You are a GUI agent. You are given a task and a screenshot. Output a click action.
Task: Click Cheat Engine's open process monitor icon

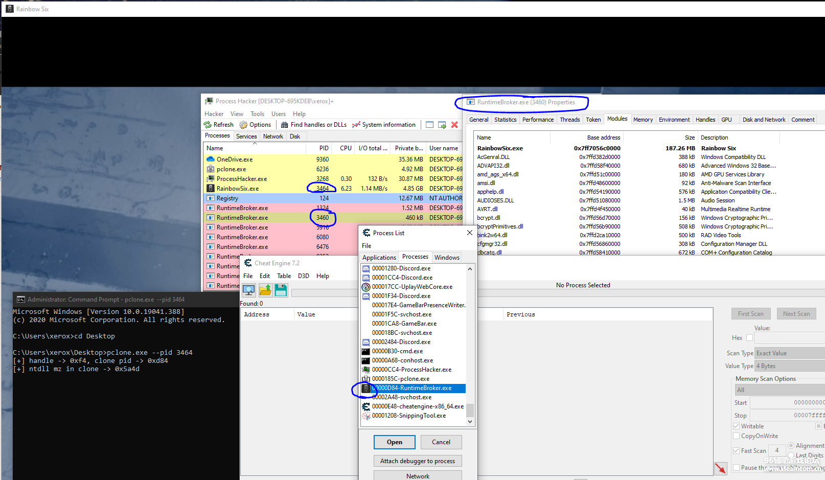click(x=249, y=290)
